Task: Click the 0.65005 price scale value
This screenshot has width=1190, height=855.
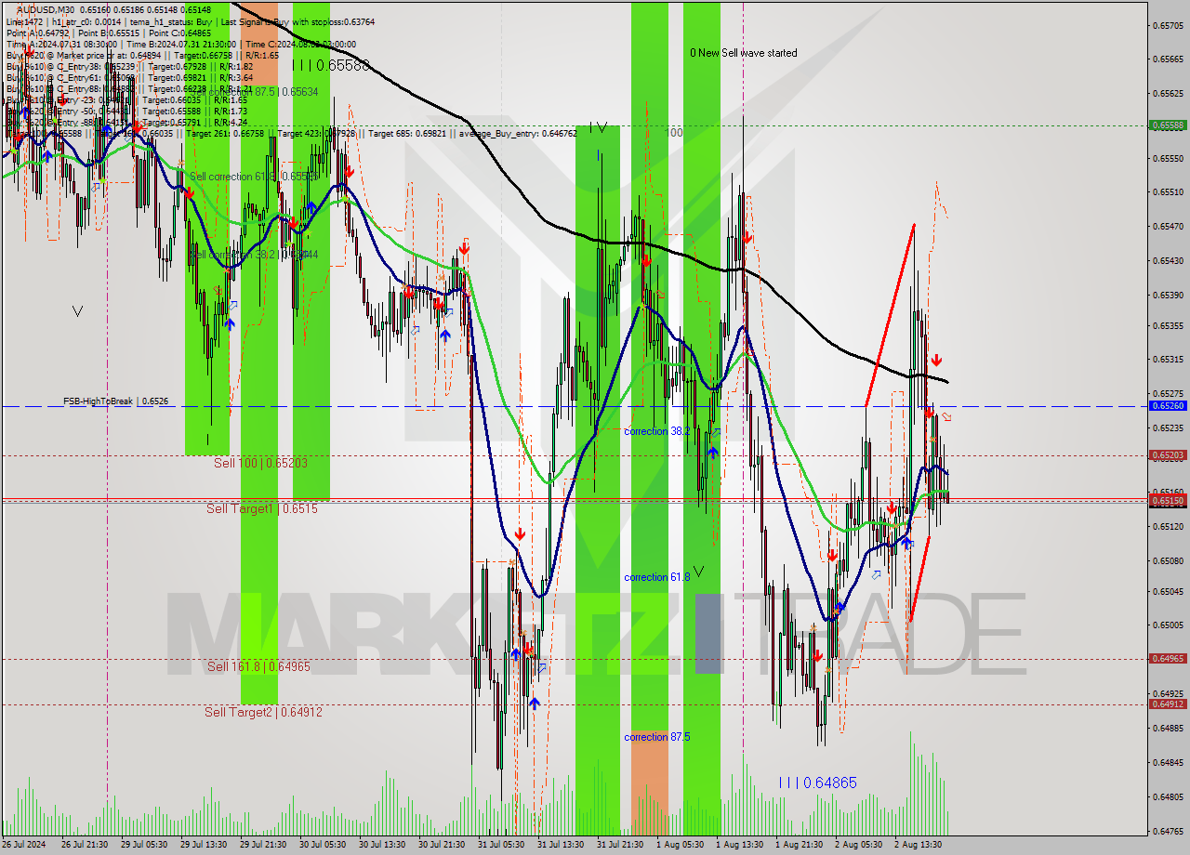Action: (x=1169, y=625)
